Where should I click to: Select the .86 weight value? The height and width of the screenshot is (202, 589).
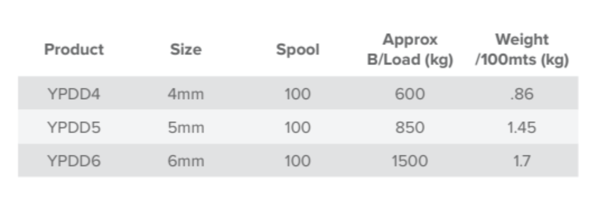(x=522, y=94)
